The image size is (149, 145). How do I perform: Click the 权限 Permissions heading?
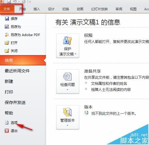coord(88,36)
